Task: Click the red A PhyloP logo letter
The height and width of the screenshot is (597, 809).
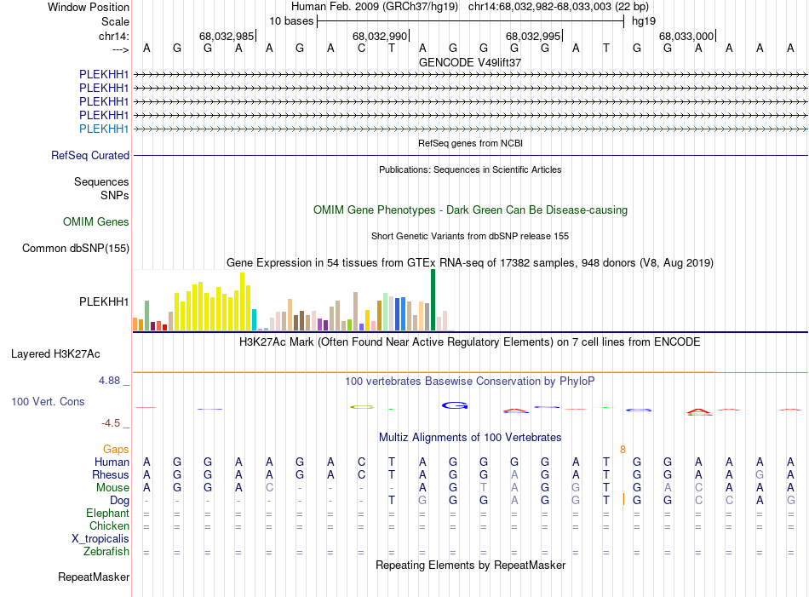Action: [x=699, y=412]
